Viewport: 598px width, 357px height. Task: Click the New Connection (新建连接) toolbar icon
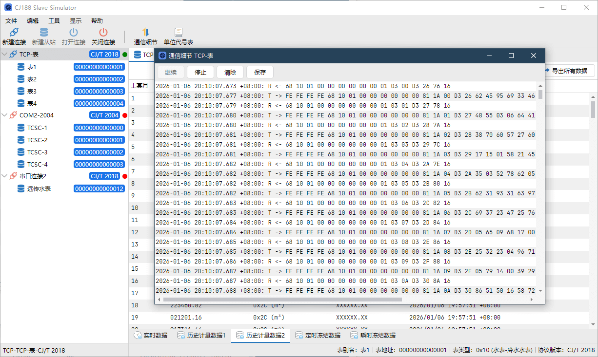click(x=14, y=33)
